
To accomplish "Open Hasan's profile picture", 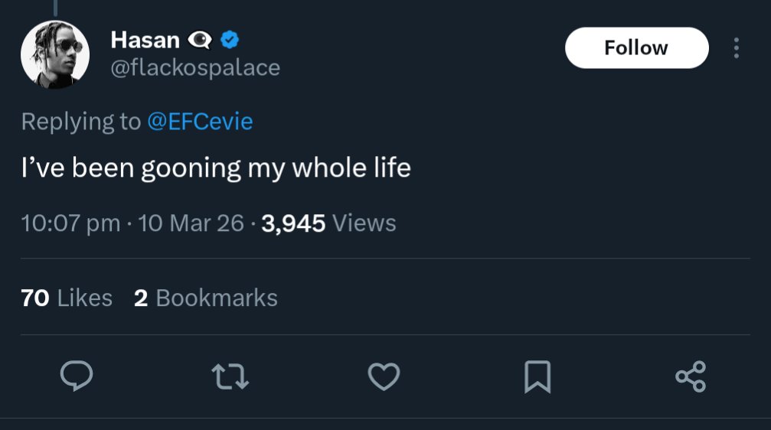I will pos(54,55).
